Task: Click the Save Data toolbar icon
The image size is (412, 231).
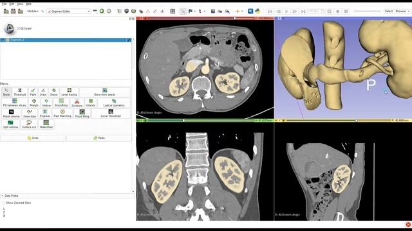Action: (20, 12)
